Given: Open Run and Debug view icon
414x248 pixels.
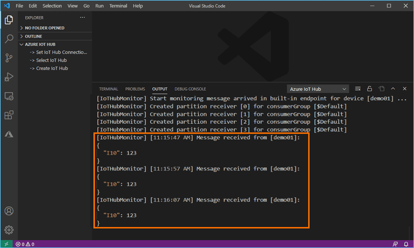Looking at the screenshot, I should [9, 77].
